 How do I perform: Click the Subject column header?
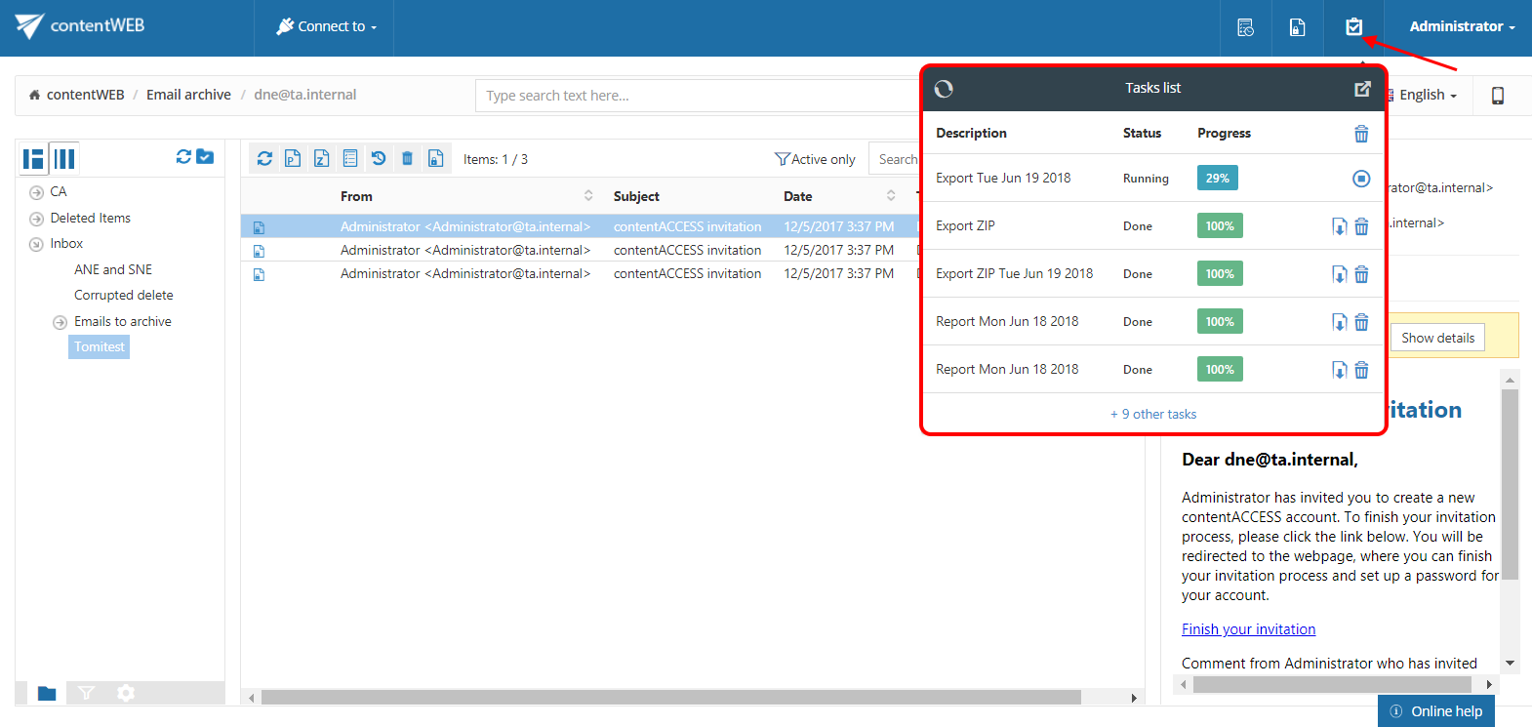pyautogui.click(x=636, y=196)
